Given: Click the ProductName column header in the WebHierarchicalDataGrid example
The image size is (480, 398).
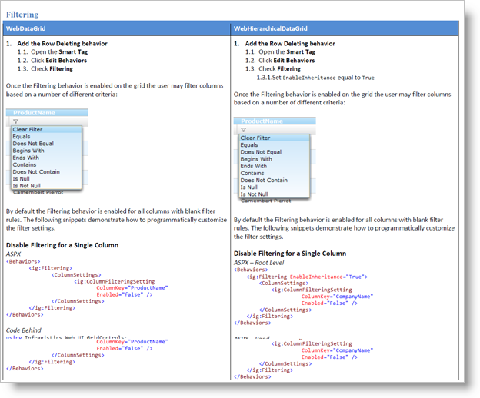Looking at the screenshot, I should pos(262,121).
